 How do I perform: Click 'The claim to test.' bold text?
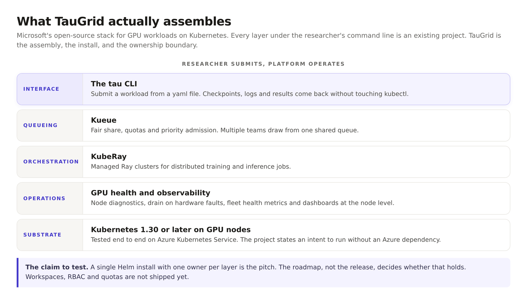(57, 267)
